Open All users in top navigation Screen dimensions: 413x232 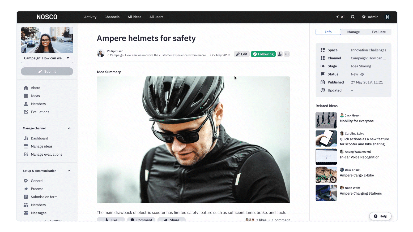coord(156,17)
